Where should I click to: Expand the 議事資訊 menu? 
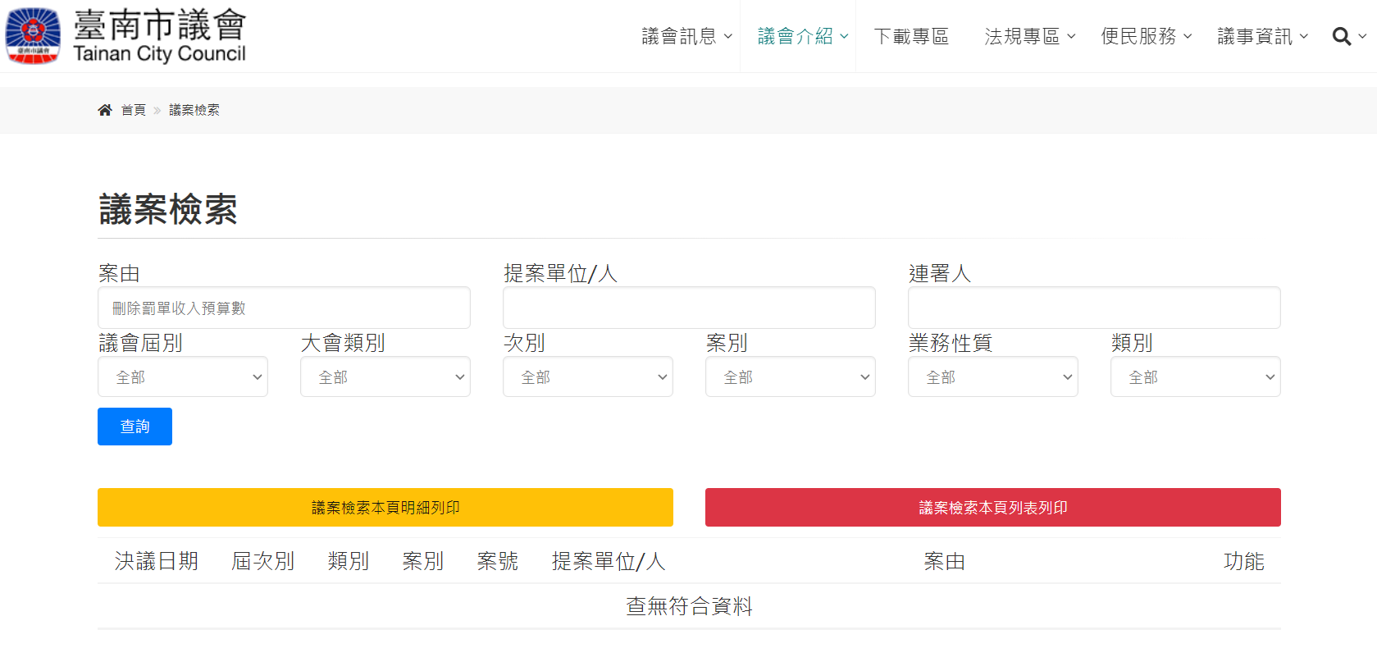(1262, 37)
